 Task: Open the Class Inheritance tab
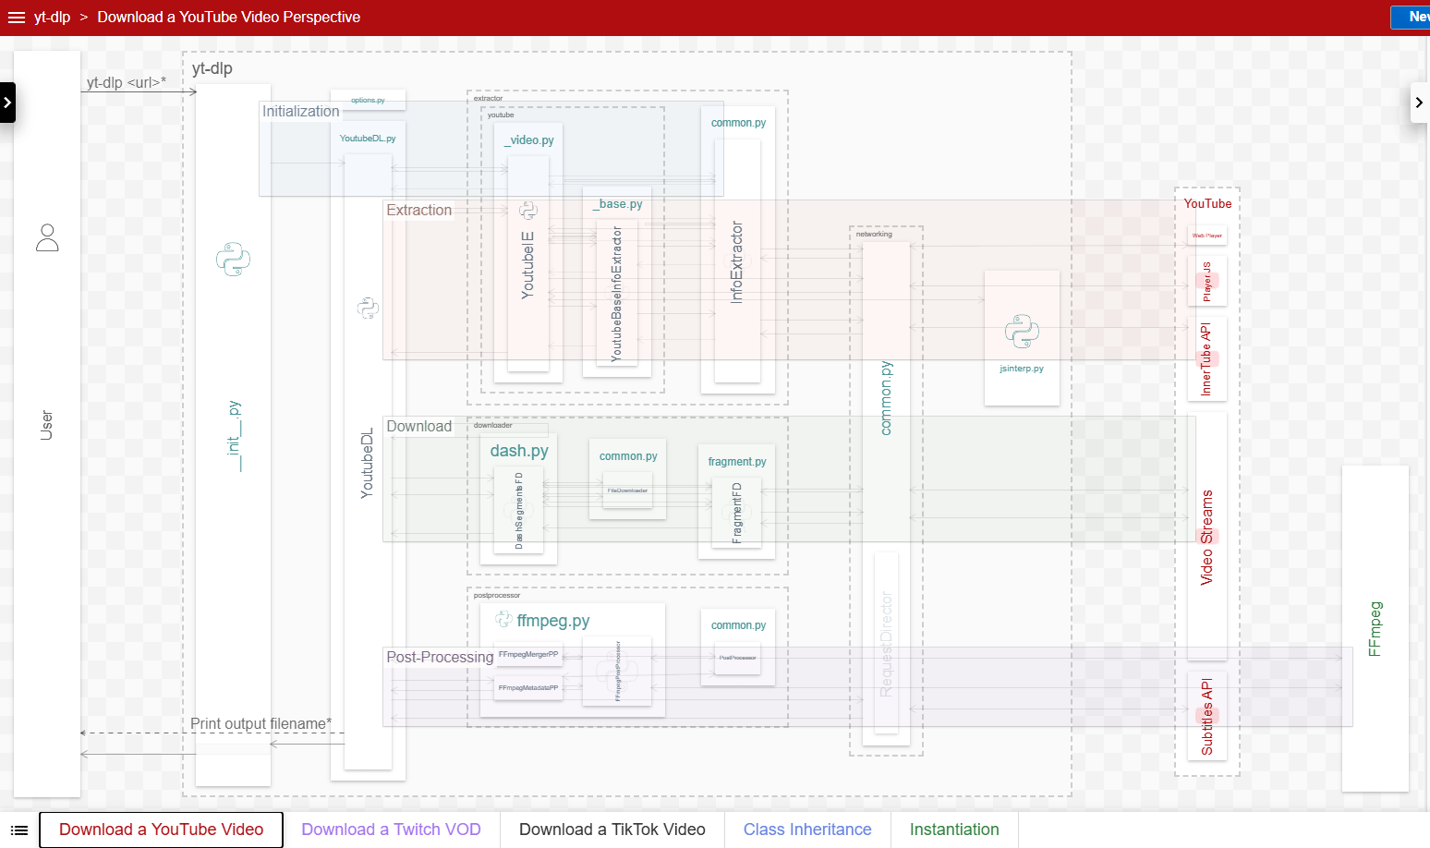point(807,830)
